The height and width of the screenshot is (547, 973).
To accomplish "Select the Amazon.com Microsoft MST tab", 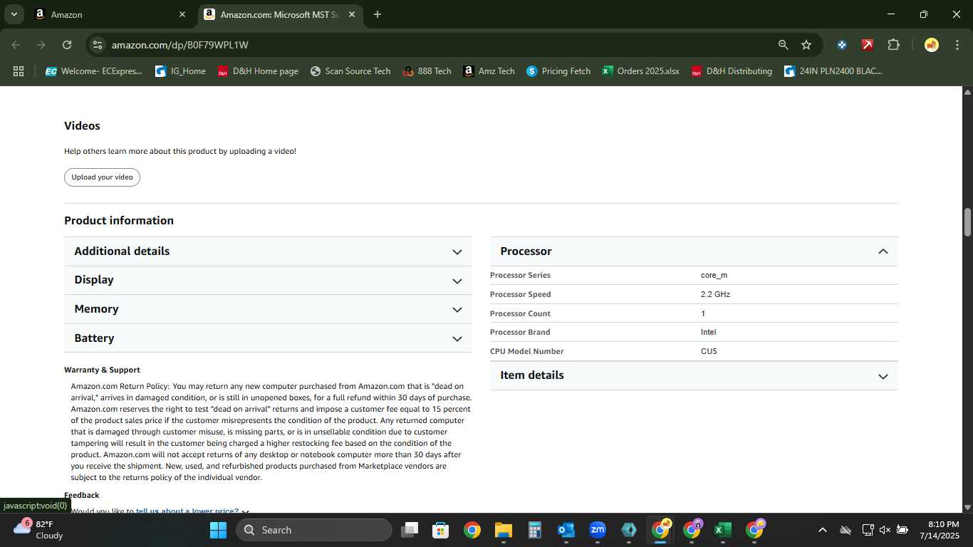I will pos(279,14).
